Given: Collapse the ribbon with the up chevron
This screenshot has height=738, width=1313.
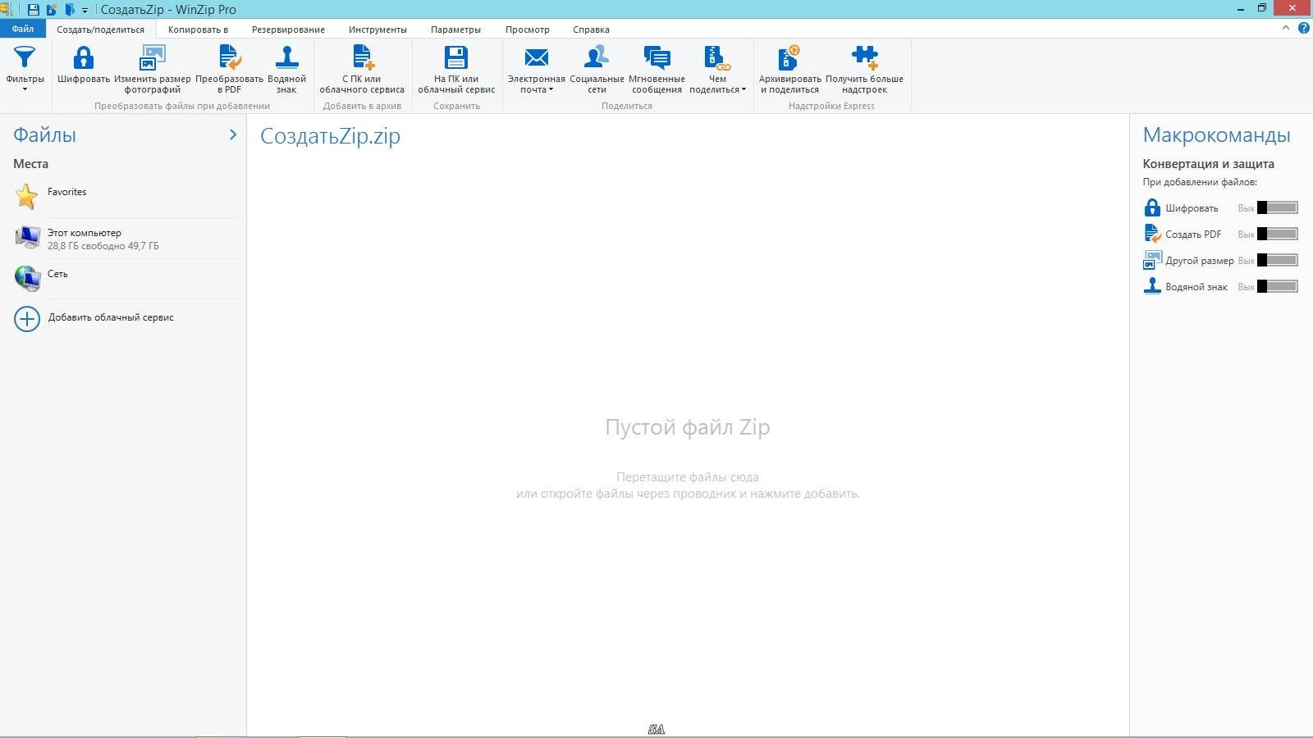Looking at the screenshot, I should coord(1286,28).
